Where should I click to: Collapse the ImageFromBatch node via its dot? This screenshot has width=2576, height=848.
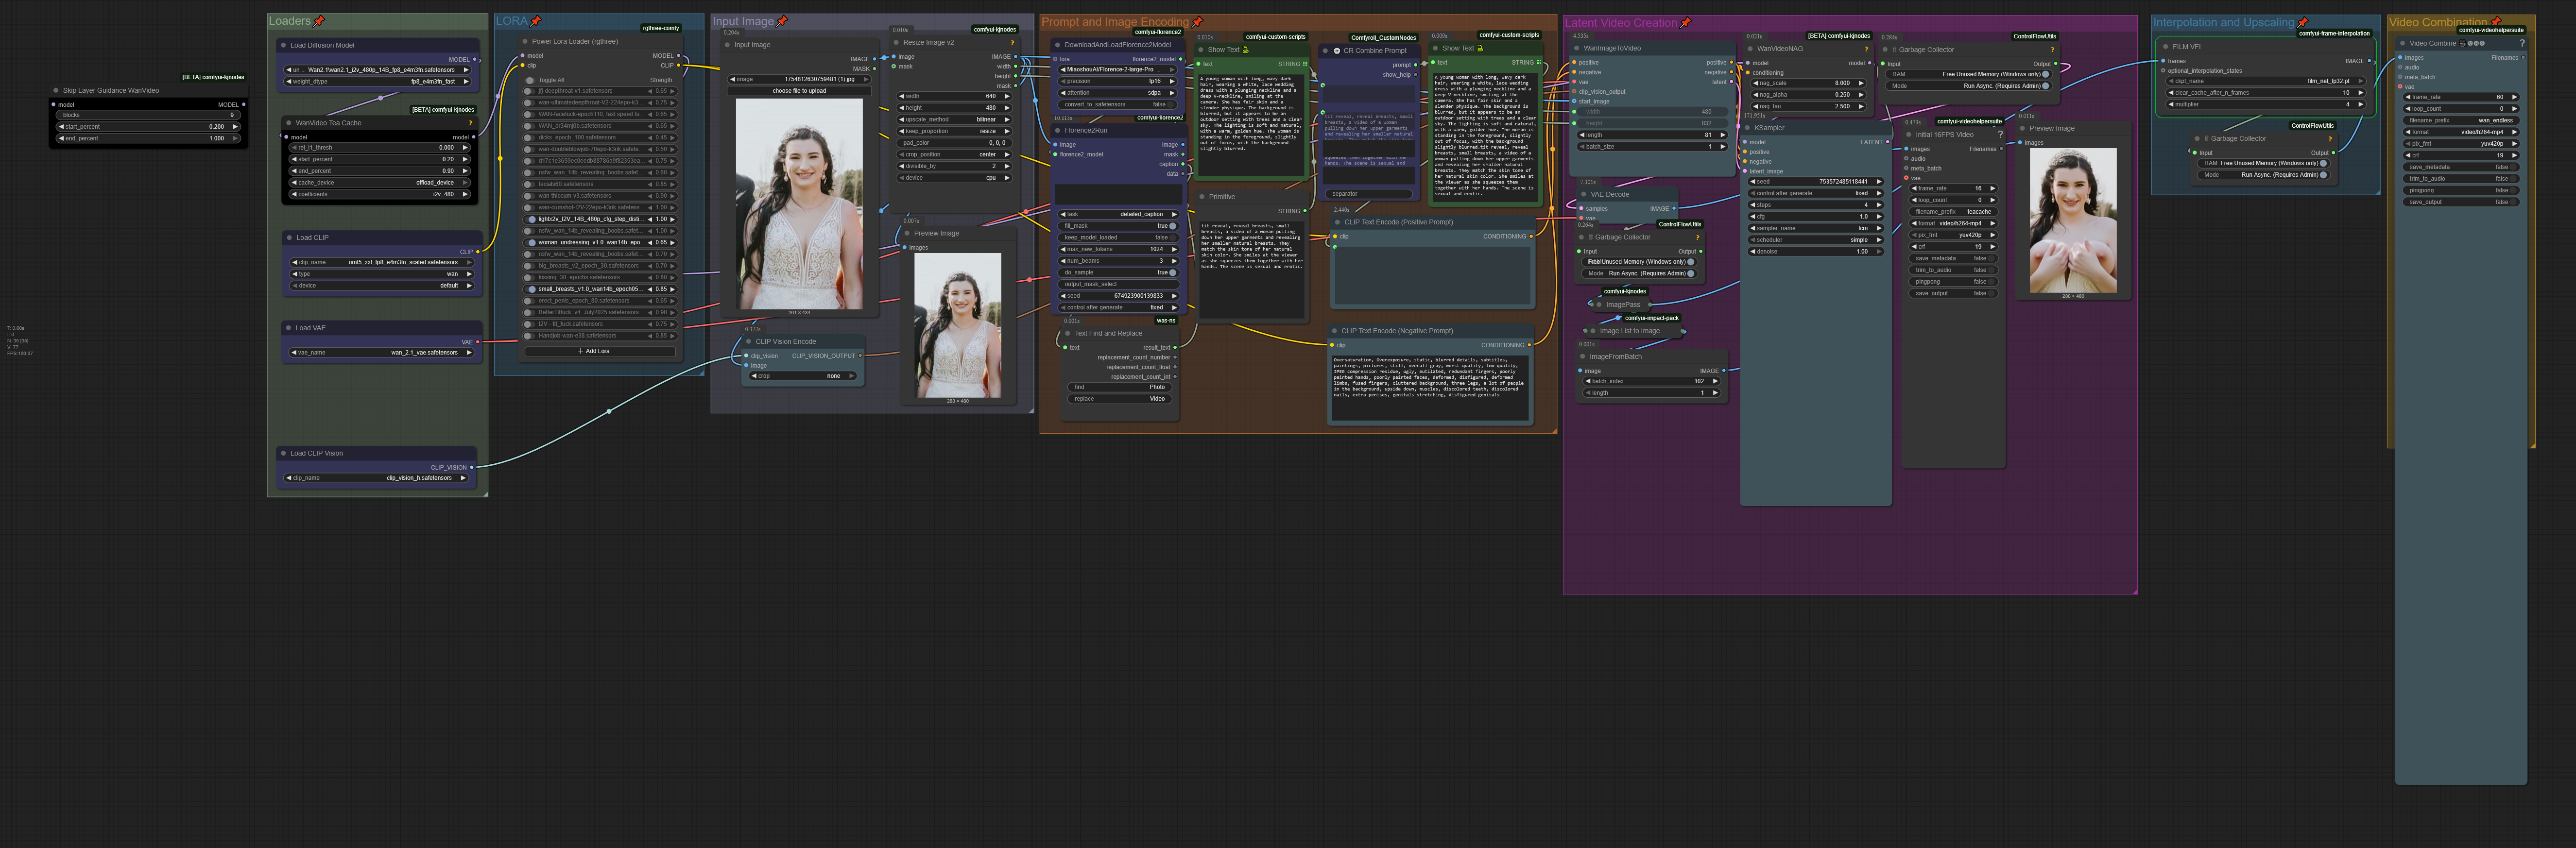pos(1582,357)
